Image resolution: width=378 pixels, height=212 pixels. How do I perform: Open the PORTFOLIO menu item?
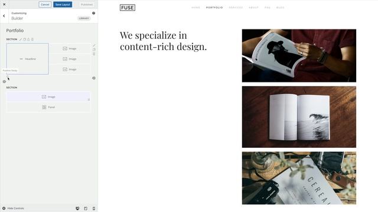coord(214,8)
